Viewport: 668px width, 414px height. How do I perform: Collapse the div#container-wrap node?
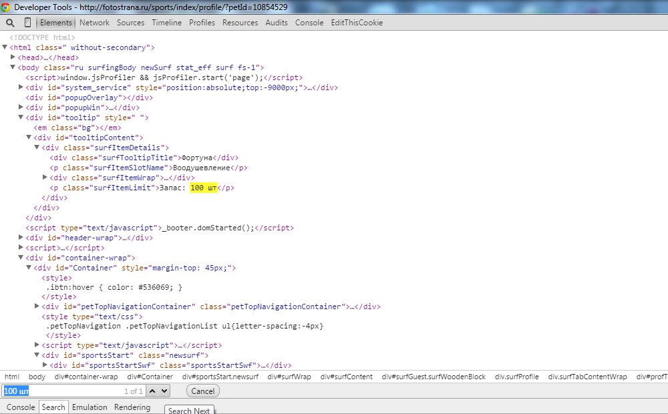click(21, 257)
